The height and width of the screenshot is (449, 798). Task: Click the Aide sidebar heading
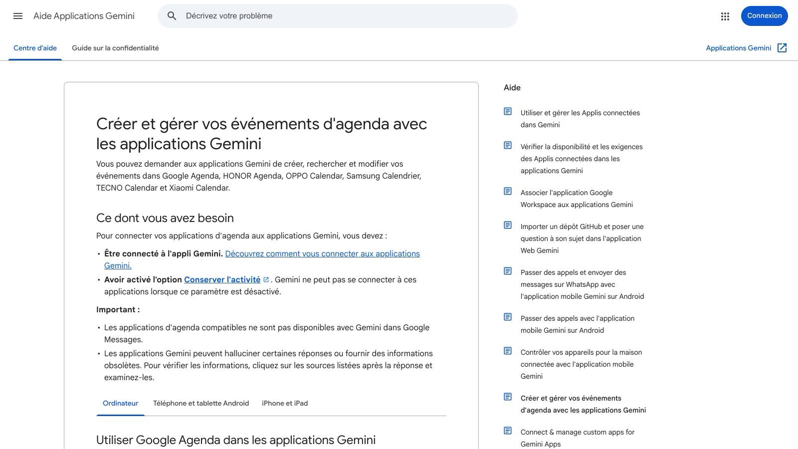pyautogui.click(x=512, y=88)
